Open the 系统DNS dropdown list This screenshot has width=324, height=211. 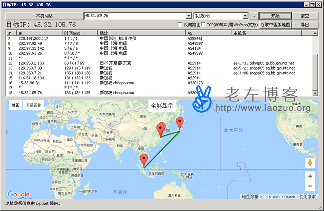pyautogui.click(x=245, y=16)
